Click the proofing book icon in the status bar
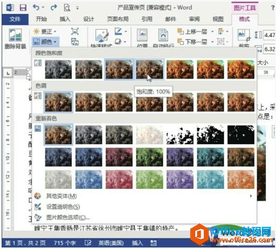Screen dimensions: 276x249 (x=88, y=243)
